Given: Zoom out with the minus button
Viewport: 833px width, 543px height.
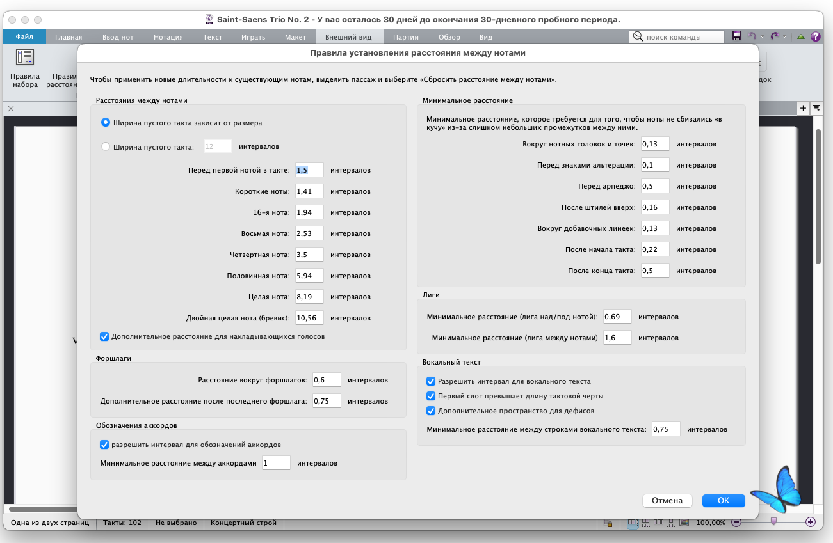Looking at the screenshot, I should (x=736, y=523).
